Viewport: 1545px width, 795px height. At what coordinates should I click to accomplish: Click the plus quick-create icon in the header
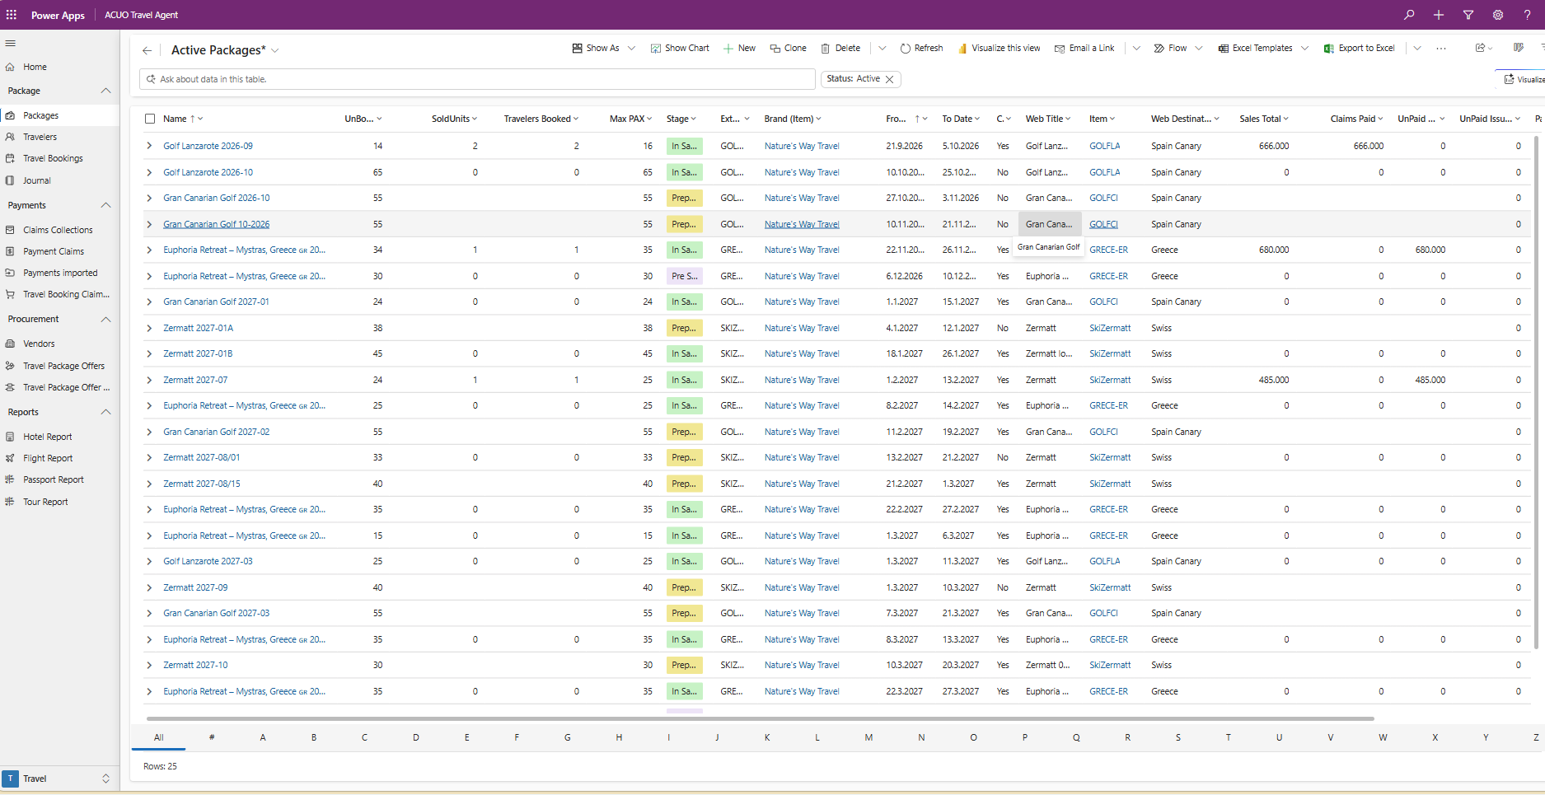[x=1439, y=15]
